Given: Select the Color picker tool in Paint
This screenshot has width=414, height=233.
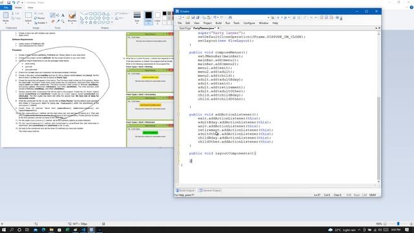Looking at the screenshot, I should (58, 21).
